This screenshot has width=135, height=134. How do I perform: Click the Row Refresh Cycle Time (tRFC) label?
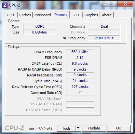(x=37, y=87)
